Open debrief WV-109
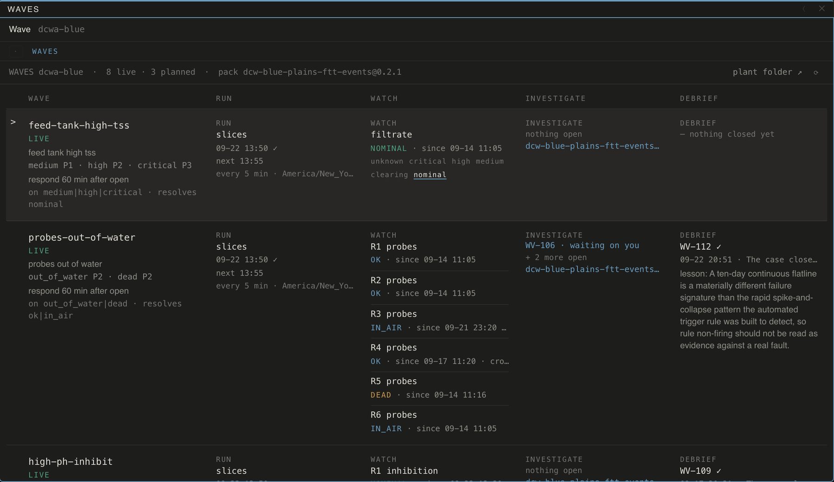The width and height of the screenshot is (834, 482). [x=701, y=471]
